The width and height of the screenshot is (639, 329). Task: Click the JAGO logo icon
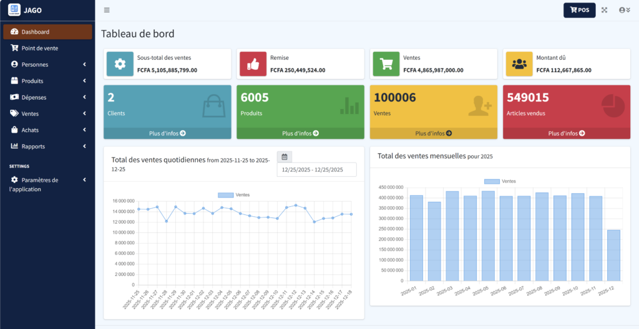14,10
